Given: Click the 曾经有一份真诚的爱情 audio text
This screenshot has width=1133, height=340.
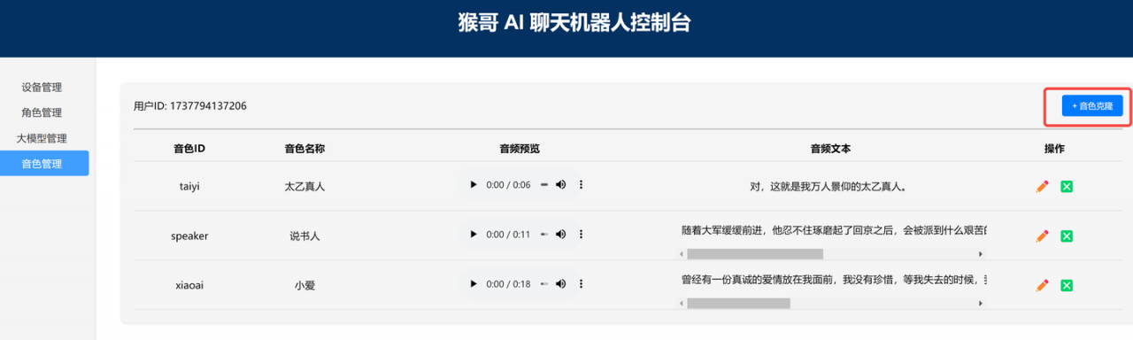Looking at the screenshot, I should 833,280.
